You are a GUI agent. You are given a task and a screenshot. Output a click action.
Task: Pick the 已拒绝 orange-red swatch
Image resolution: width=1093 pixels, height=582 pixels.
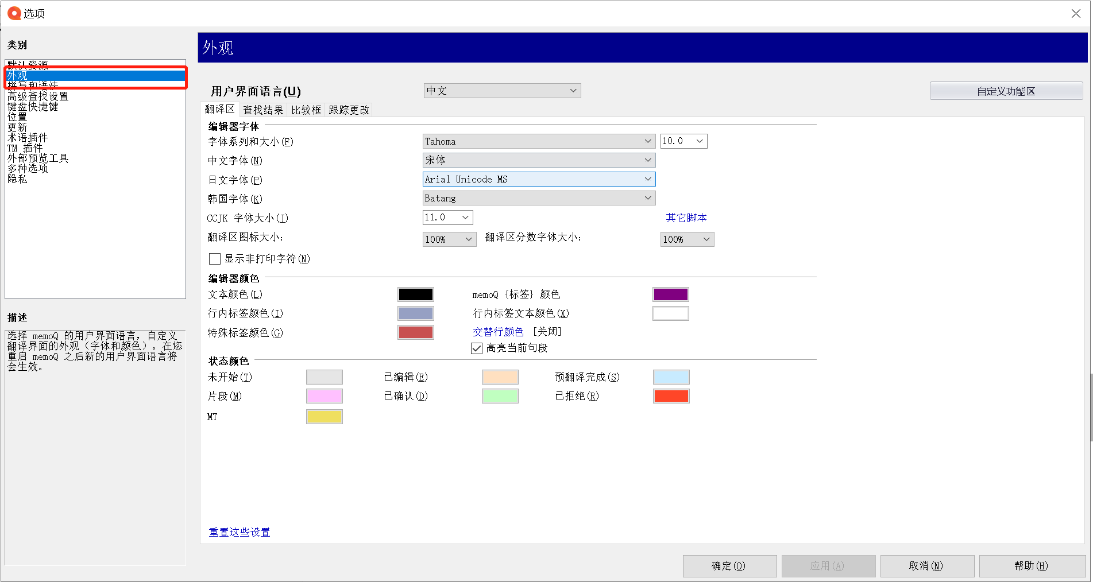click(x=671, y=396)
